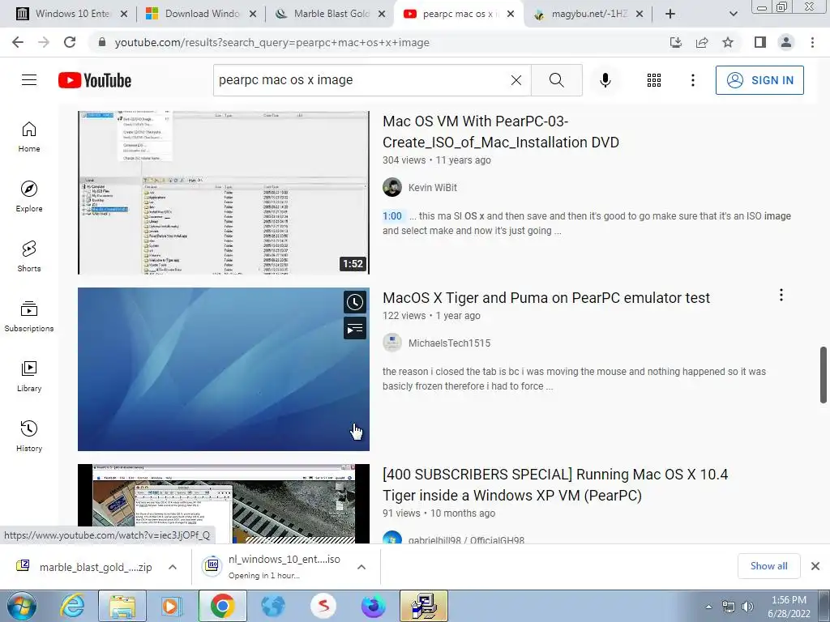The width and height of the screenshot is (830, 622).
Task: Start voice search with the microphone icon
Action: [605, 80]
